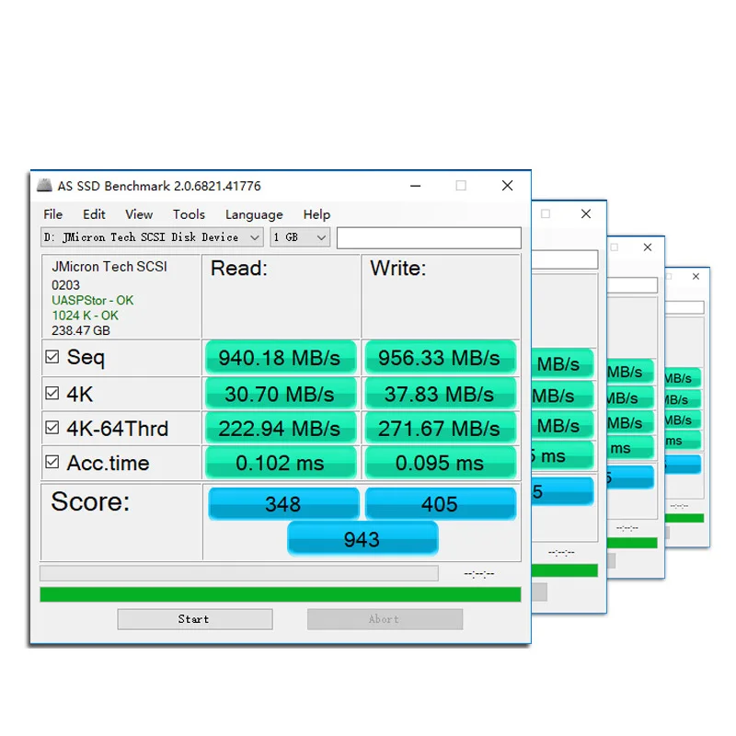This screenshot has height=736, width=736.
Task: Uncheck the 4K test checkbox
Action: click(x=52, y=393)
